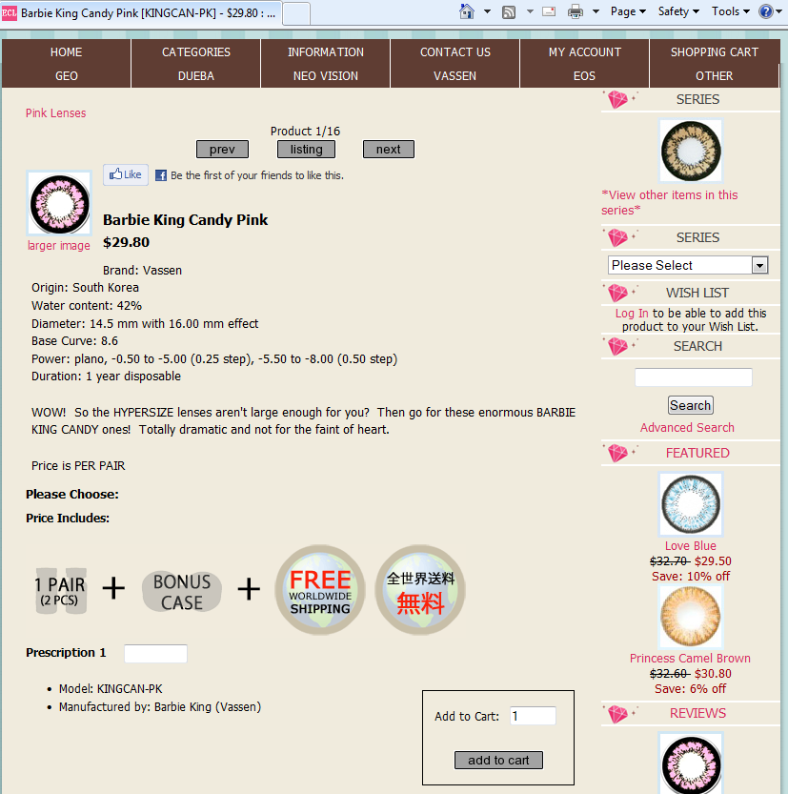Click the pink gem icon beside Wish List
The image size is (788, 794).
tap(618, 293)
